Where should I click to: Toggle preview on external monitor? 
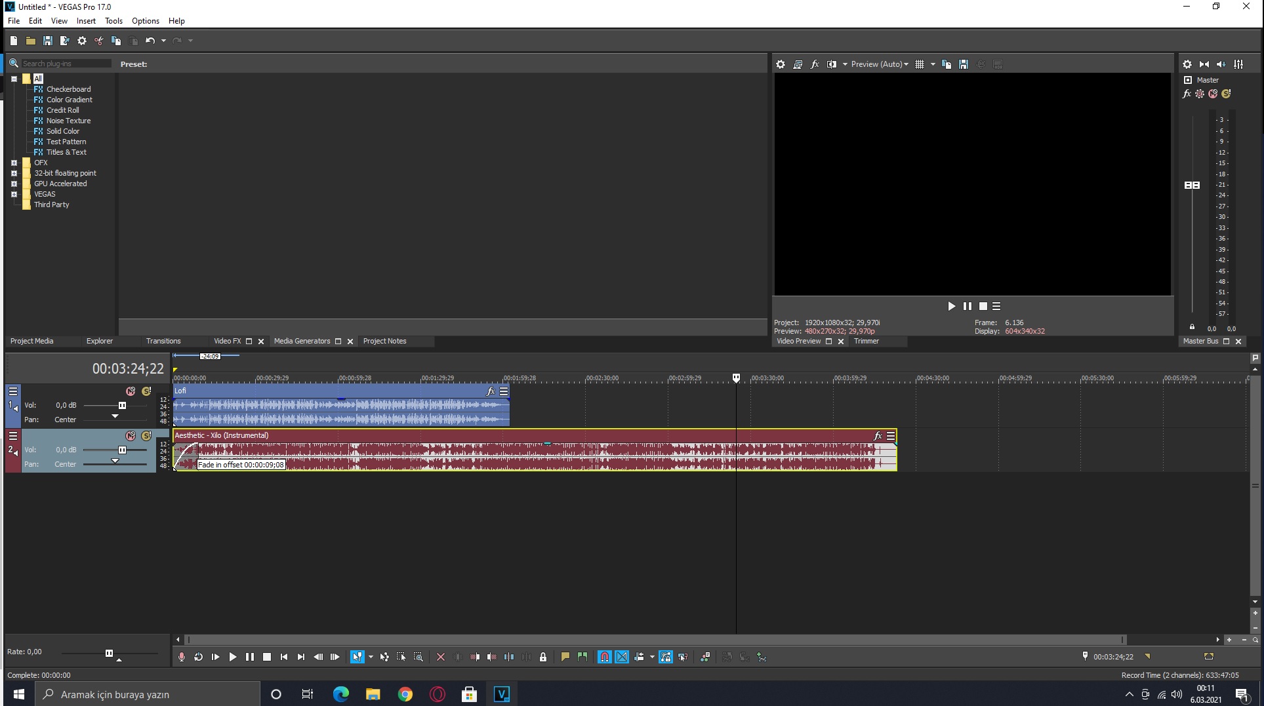coord(798,64)
